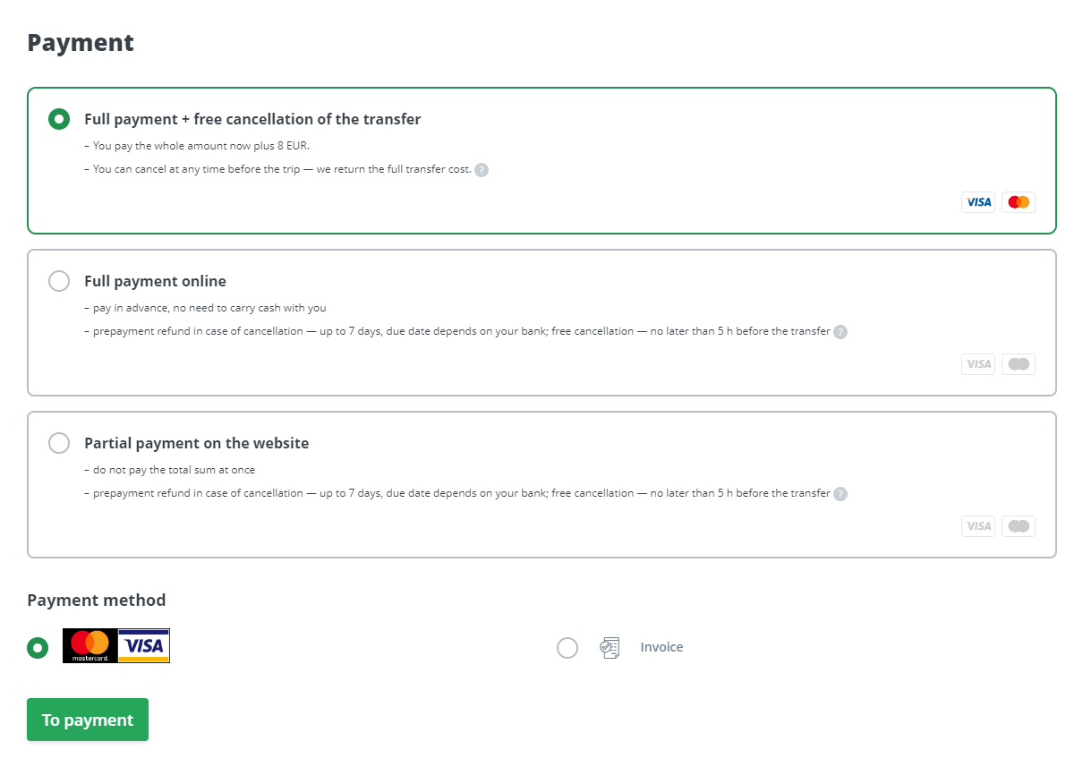Image resolution: width=1083 pixels, height=767 pixels.
Task: Click Mastercard icon in free cancellation option
Action: point(1019,202)
